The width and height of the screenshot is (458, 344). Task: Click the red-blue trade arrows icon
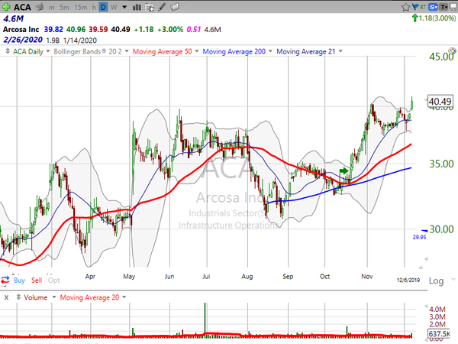coord(5,281)
